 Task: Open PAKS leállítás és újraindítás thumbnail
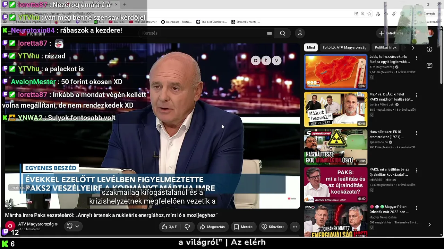click(336, 185)
